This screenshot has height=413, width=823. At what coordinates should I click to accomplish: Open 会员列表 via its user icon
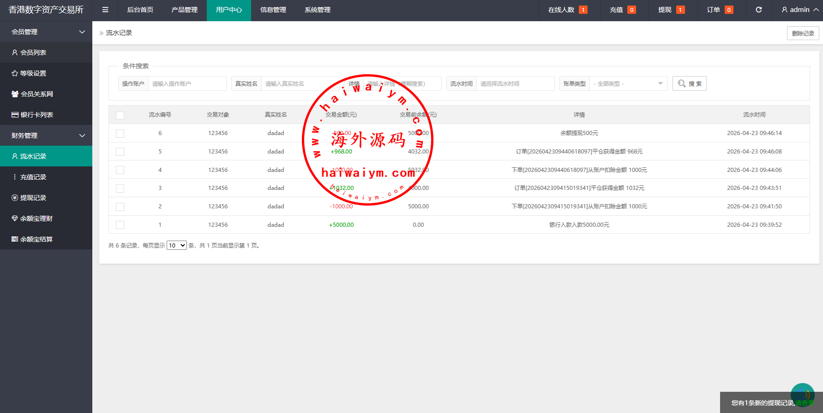tap(15, 53)
